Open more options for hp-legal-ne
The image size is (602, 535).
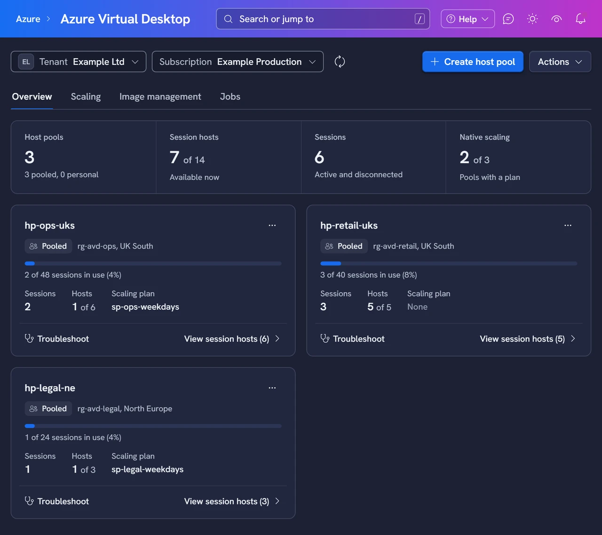tap(272, 388)
